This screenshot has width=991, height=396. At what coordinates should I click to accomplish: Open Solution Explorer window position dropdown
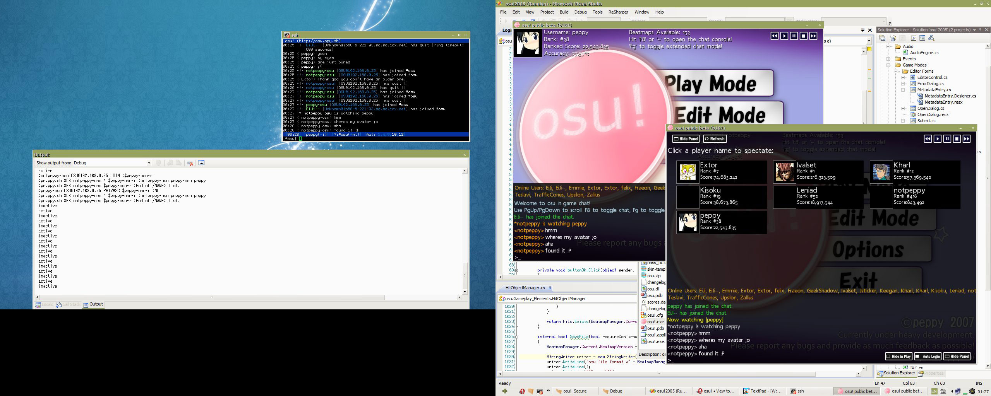974,30
